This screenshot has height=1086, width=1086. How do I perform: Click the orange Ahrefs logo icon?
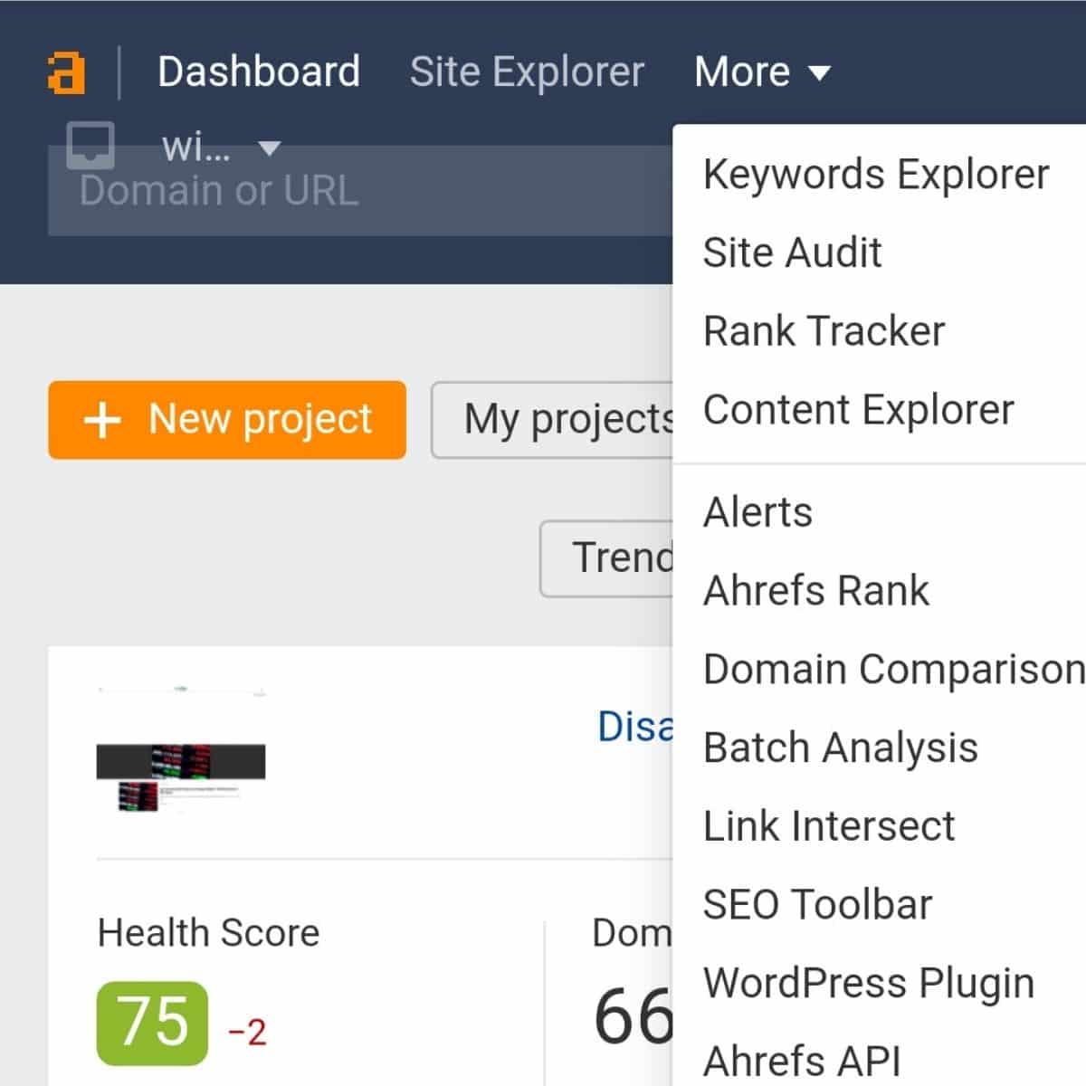tap(66, 72)
